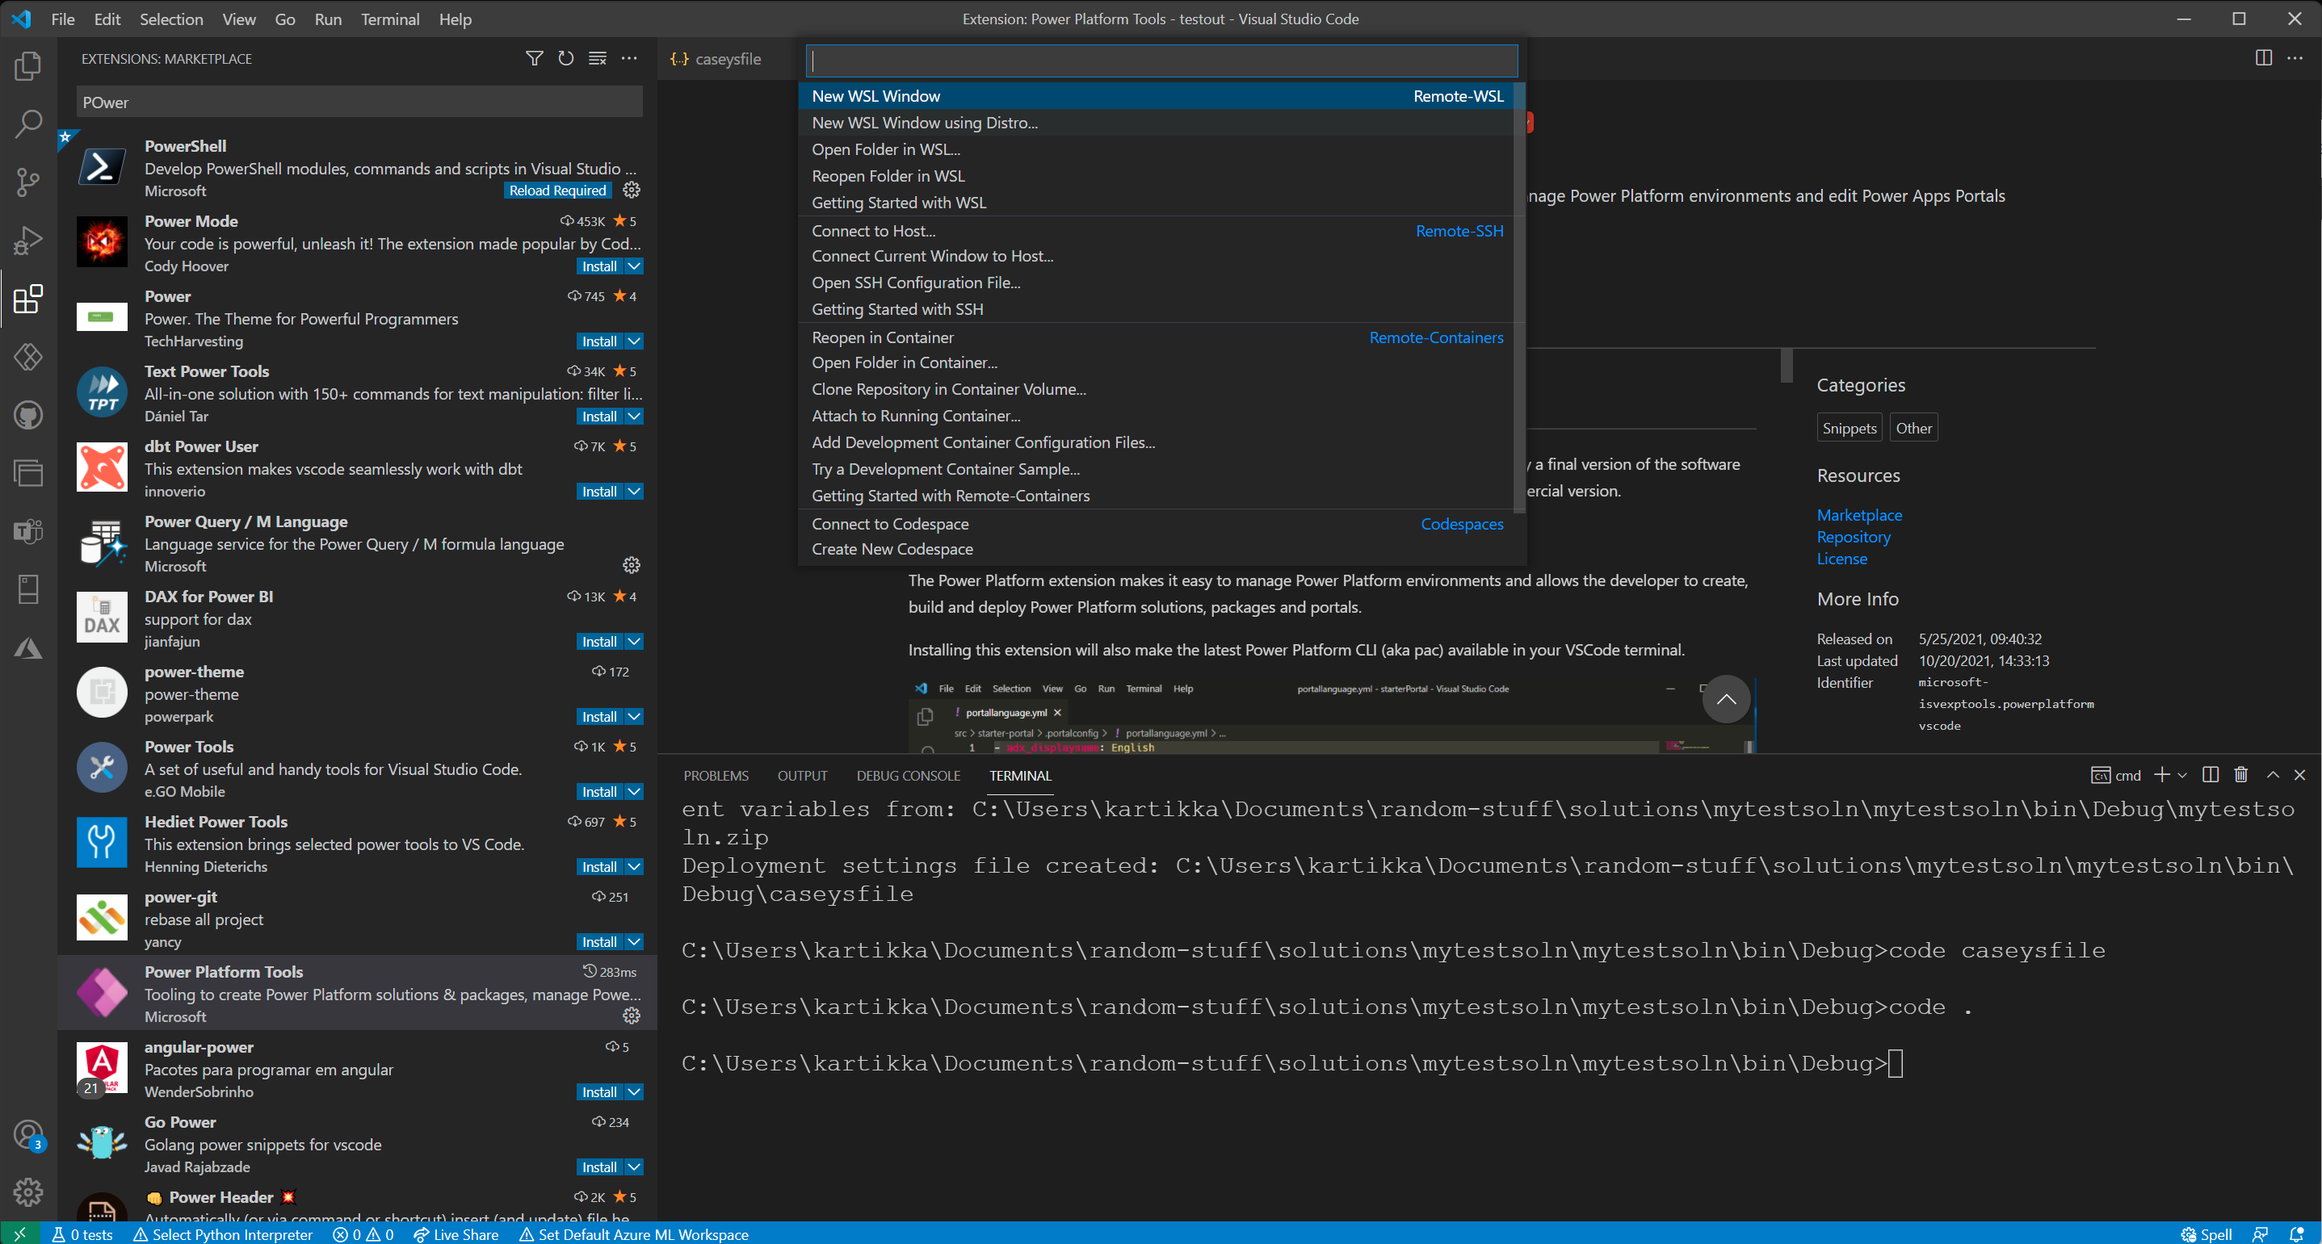Open the new terminal profile dropdown
The width and height of the screenshot is (2322, 1244).
(2181, 775)
